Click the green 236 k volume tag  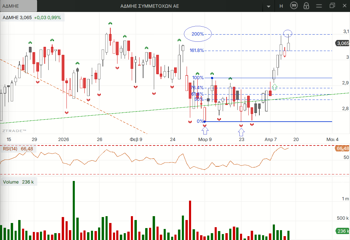[x=343, y=231]
